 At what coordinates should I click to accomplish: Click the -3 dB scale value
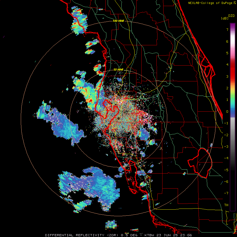[x=226, y=147]
